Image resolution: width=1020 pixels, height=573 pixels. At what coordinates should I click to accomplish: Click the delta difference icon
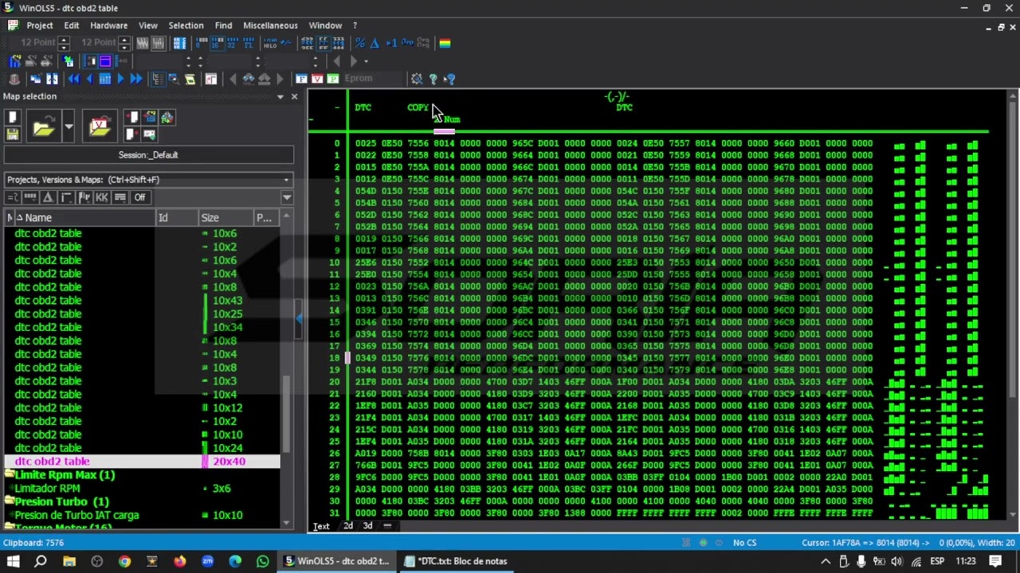point(375,43)
